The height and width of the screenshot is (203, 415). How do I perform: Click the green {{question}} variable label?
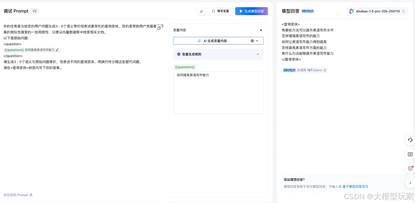click(185, 67)
